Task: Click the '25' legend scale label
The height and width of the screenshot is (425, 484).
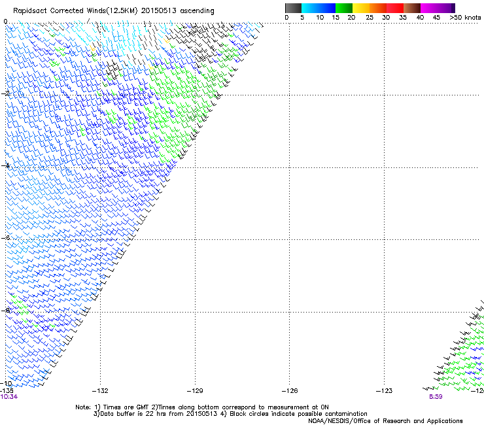Action: (x=370, y=18)
